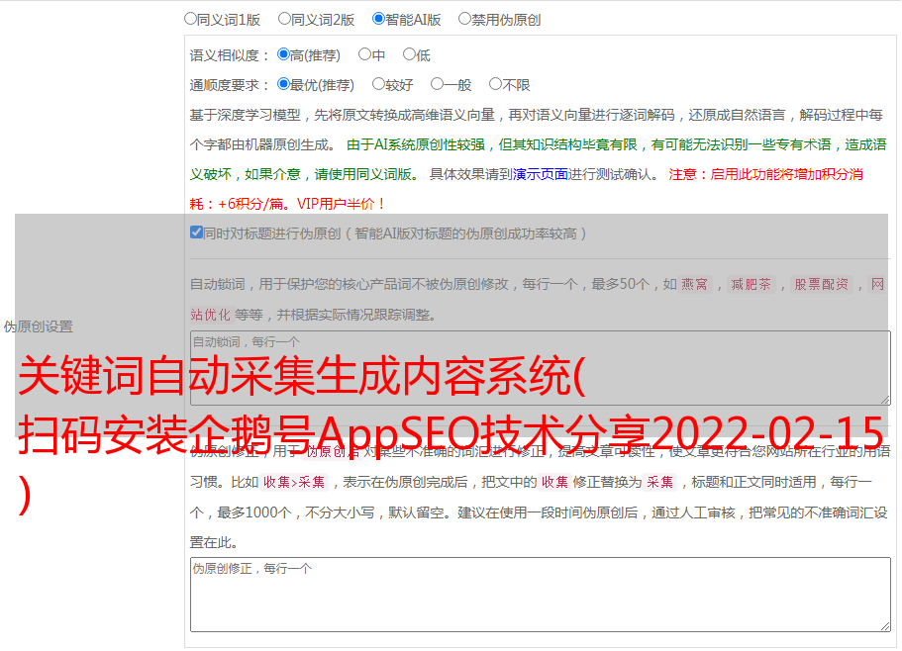Click the 伪原创设置 label

coord(39,326)
